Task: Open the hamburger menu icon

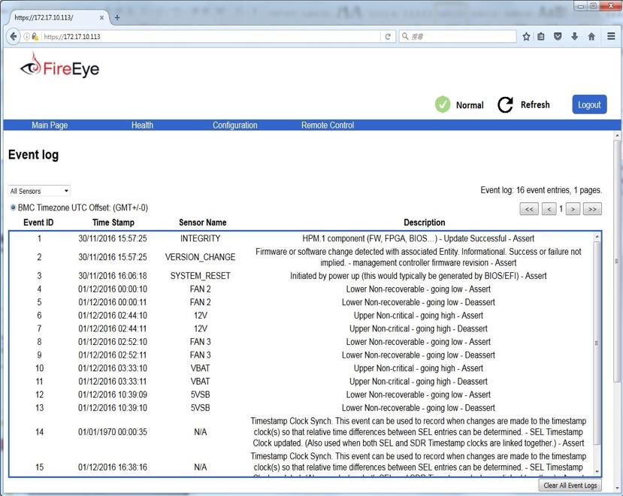Action: [611, 36]
